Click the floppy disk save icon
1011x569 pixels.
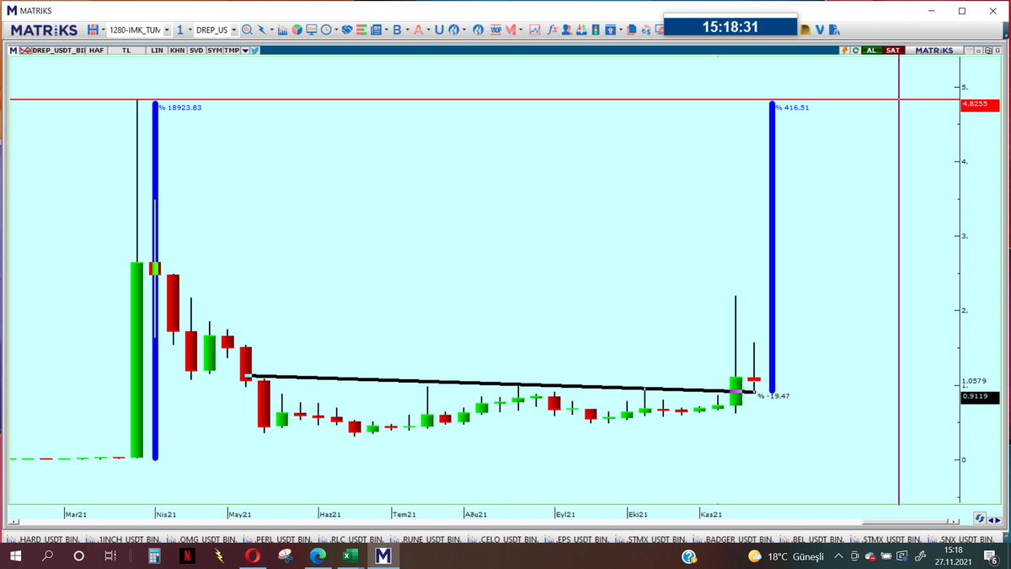pyautogui.click(x=93, y=30)
